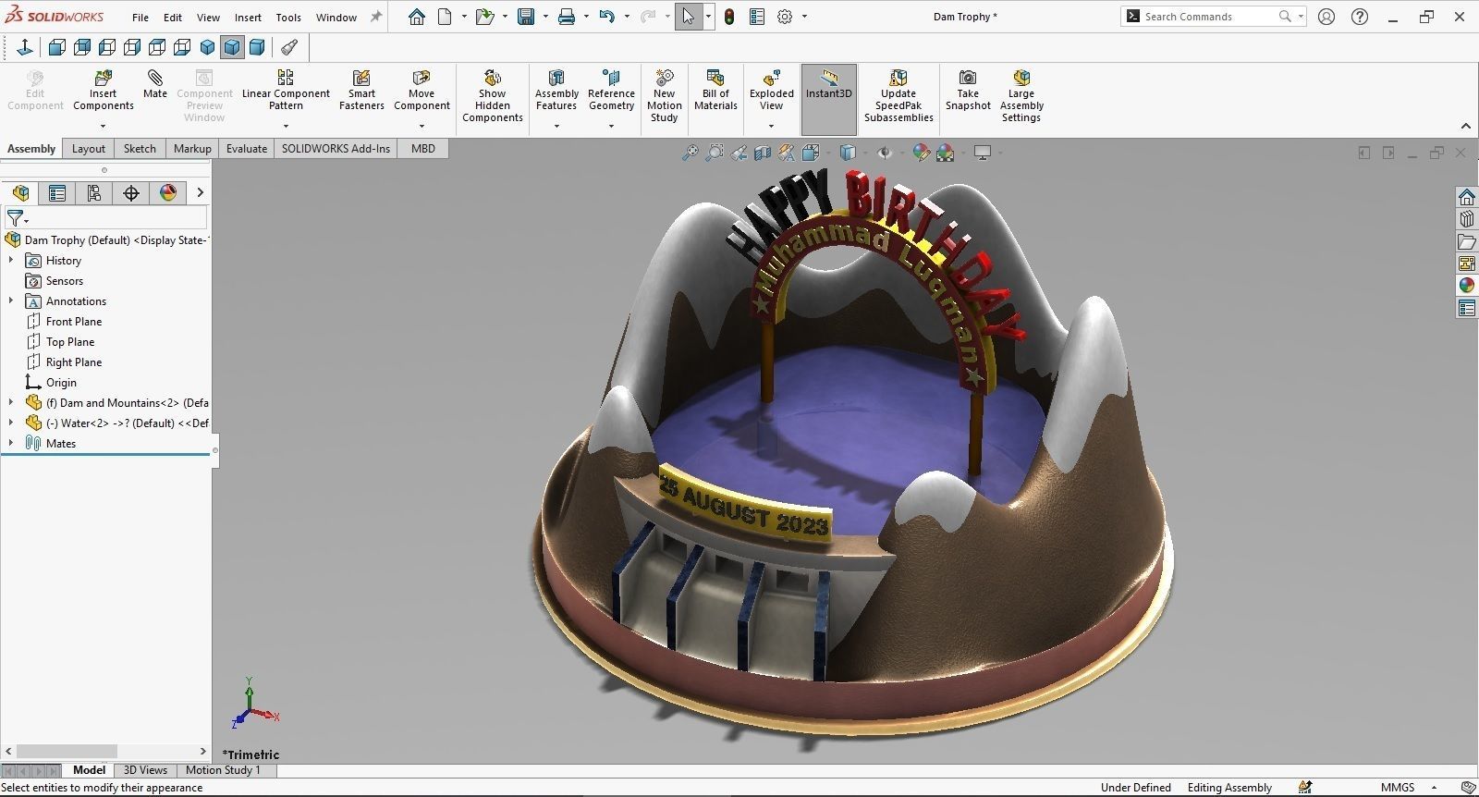The image size is (1479, 797).
Task: Open PropertyManager tab in left panel
Action: tap(57, 192)
